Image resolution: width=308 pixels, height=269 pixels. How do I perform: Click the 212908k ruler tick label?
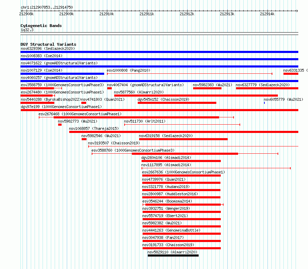tap(26, 14)
